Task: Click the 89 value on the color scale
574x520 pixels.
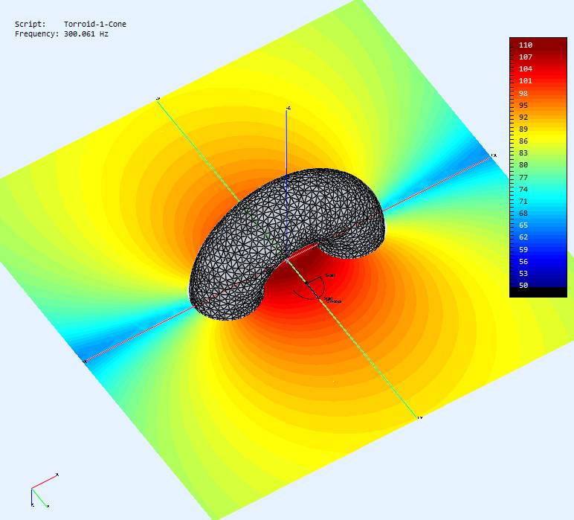Action: coord(523,129)
